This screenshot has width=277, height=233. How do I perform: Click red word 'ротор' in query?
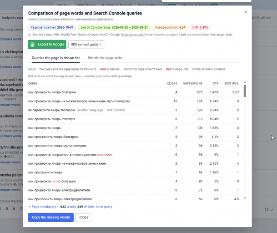click(x=56, y=181)
